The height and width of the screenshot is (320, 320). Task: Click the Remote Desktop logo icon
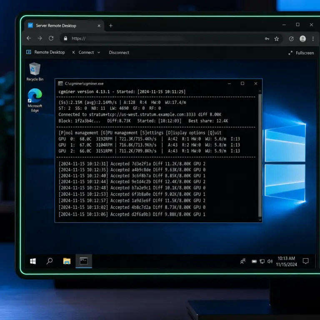(x=29, y=52)
